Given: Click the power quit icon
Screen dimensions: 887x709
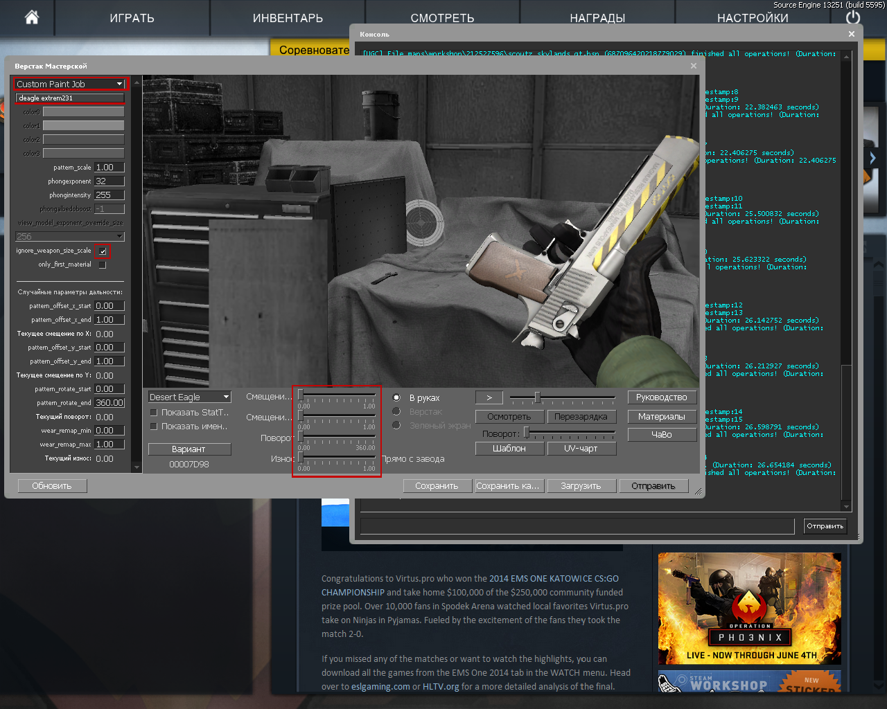Looking at the screenshot, I should click(x=853, y=17).
